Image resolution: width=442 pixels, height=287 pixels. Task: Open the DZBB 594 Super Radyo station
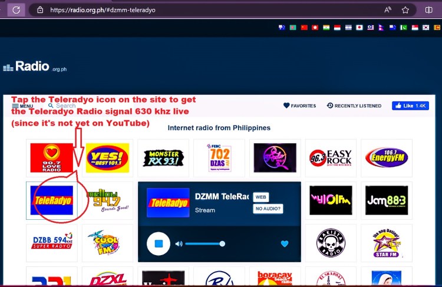point(51,243)
